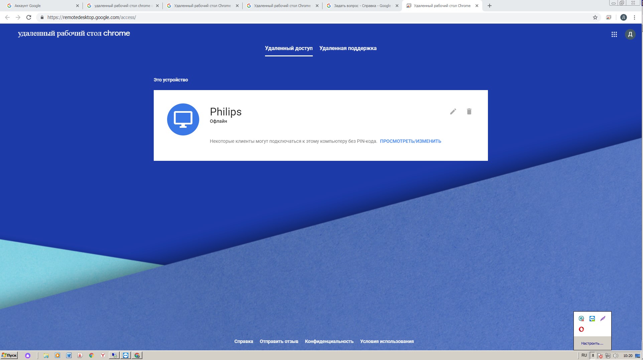The width and height of the screenshot is (643, 360).
Task: Click the TeamViewer icon in tray popup
Action: (x=592, y=319)
